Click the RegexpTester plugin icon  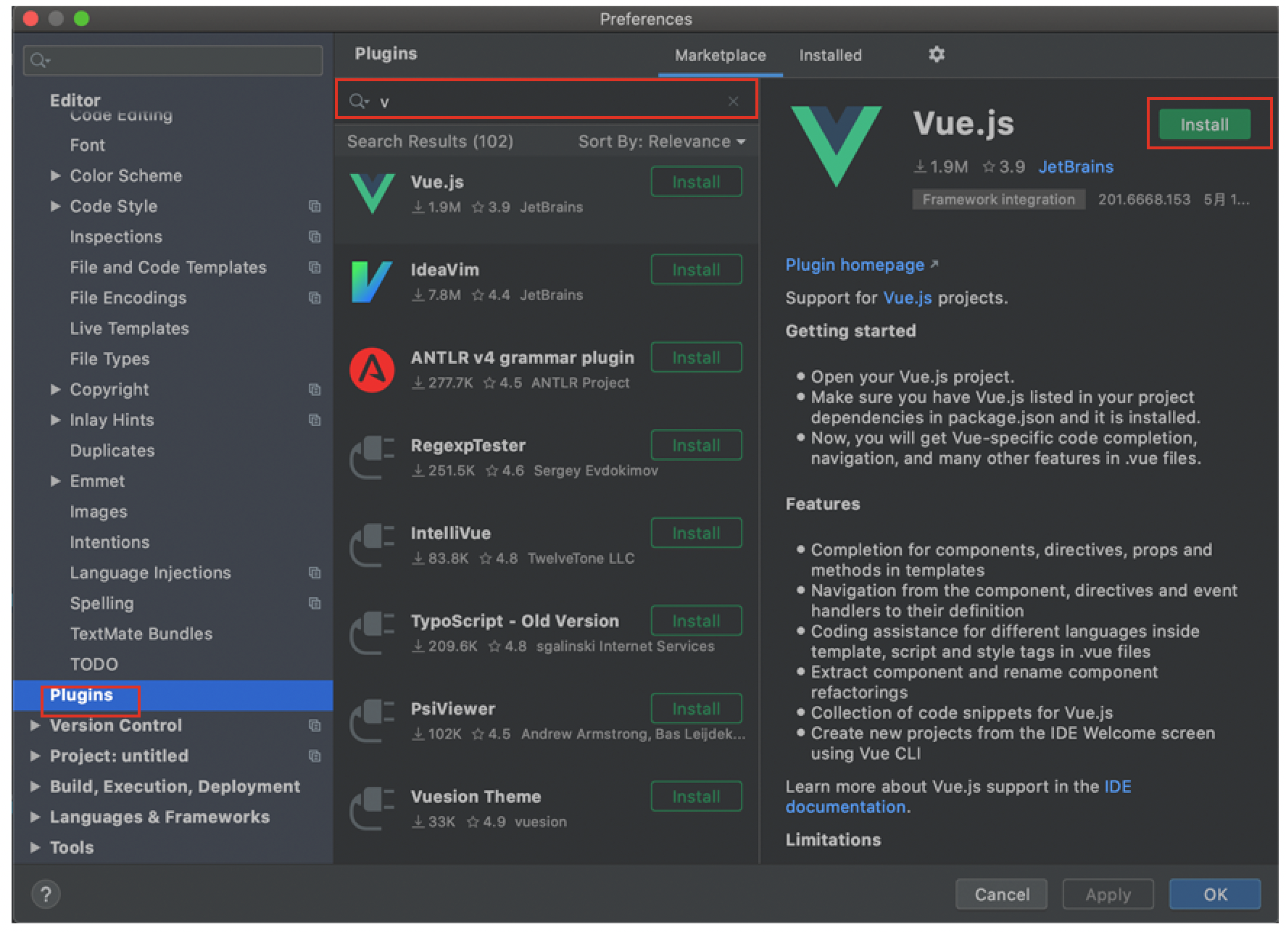click(372, 457)
